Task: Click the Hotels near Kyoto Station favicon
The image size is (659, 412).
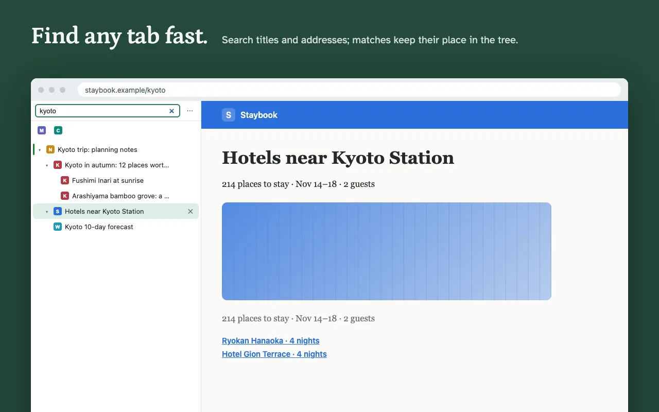Action: pyautogui.click(x=58, y=211)
